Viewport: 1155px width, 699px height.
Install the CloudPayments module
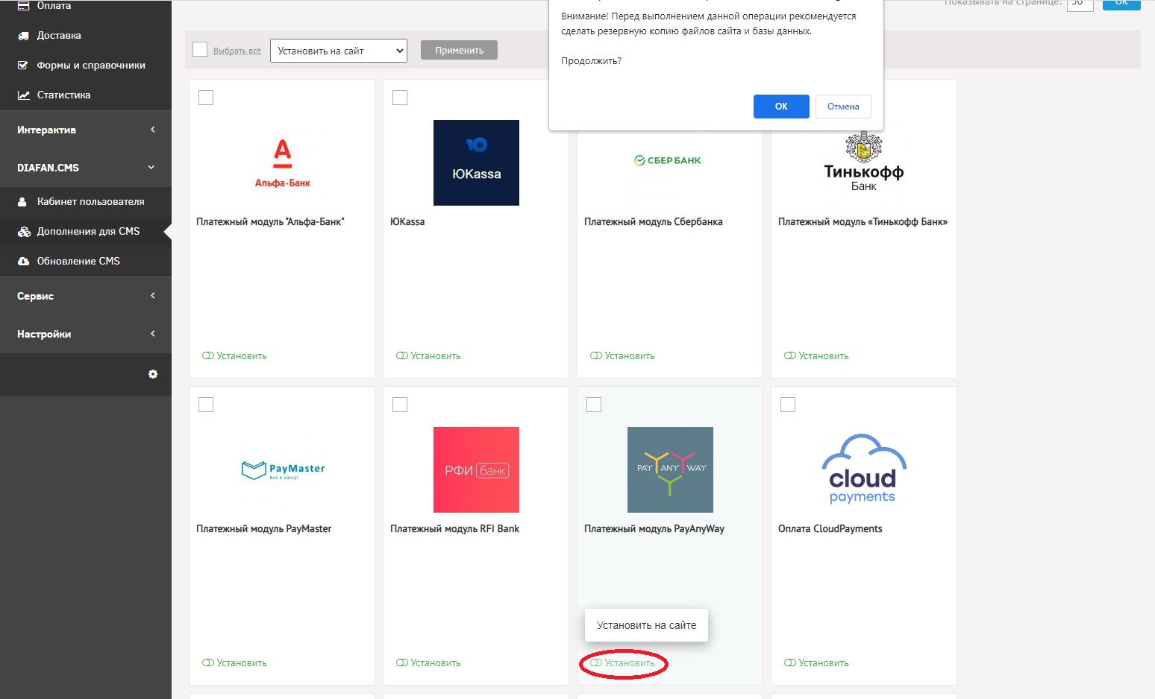(x=823, y=663)
